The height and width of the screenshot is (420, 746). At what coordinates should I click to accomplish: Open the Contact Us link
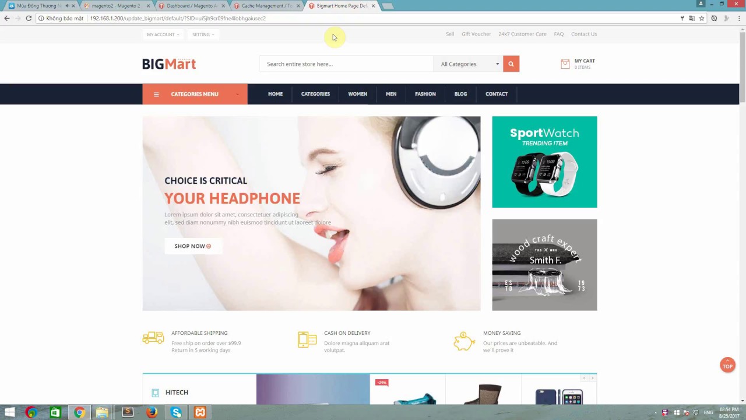[583, 34]
